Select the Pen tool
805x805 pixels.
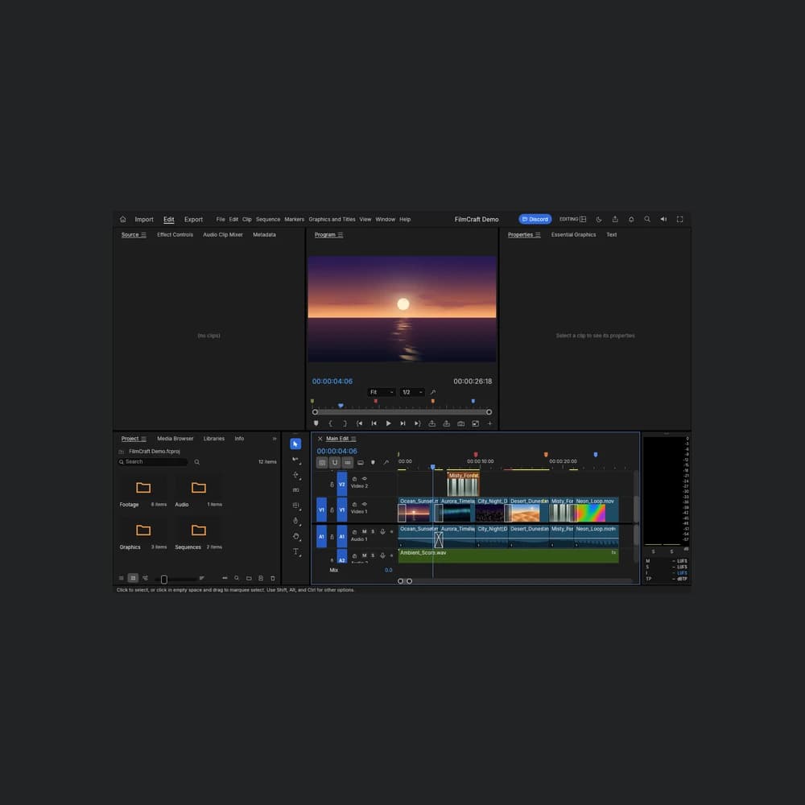point(295,521)
